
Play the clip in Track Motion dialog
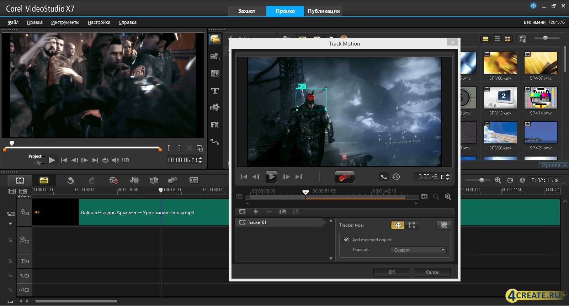(271, 176)
